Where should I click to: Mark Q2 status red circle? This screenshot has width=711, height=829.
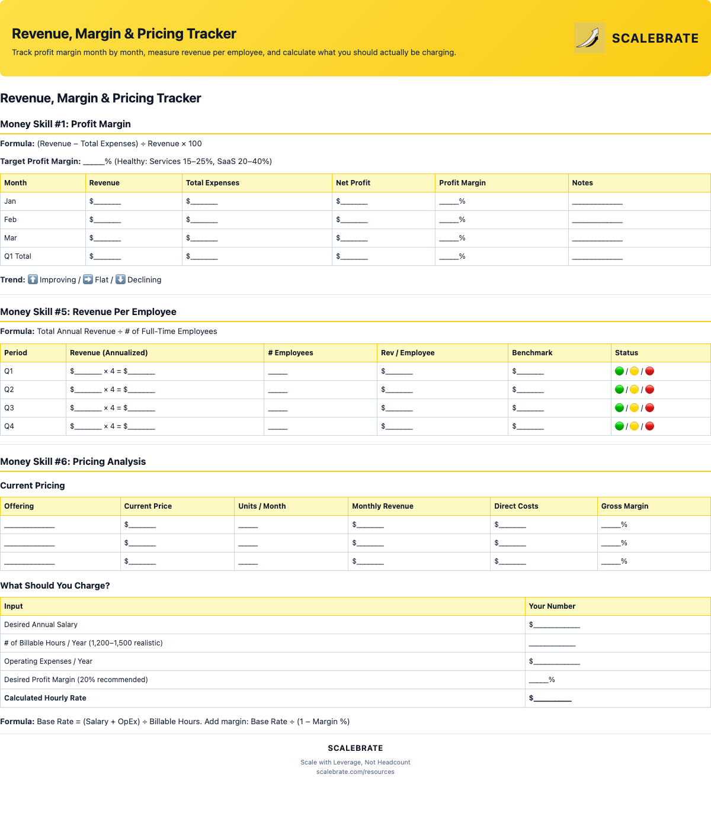click(650, 390)
